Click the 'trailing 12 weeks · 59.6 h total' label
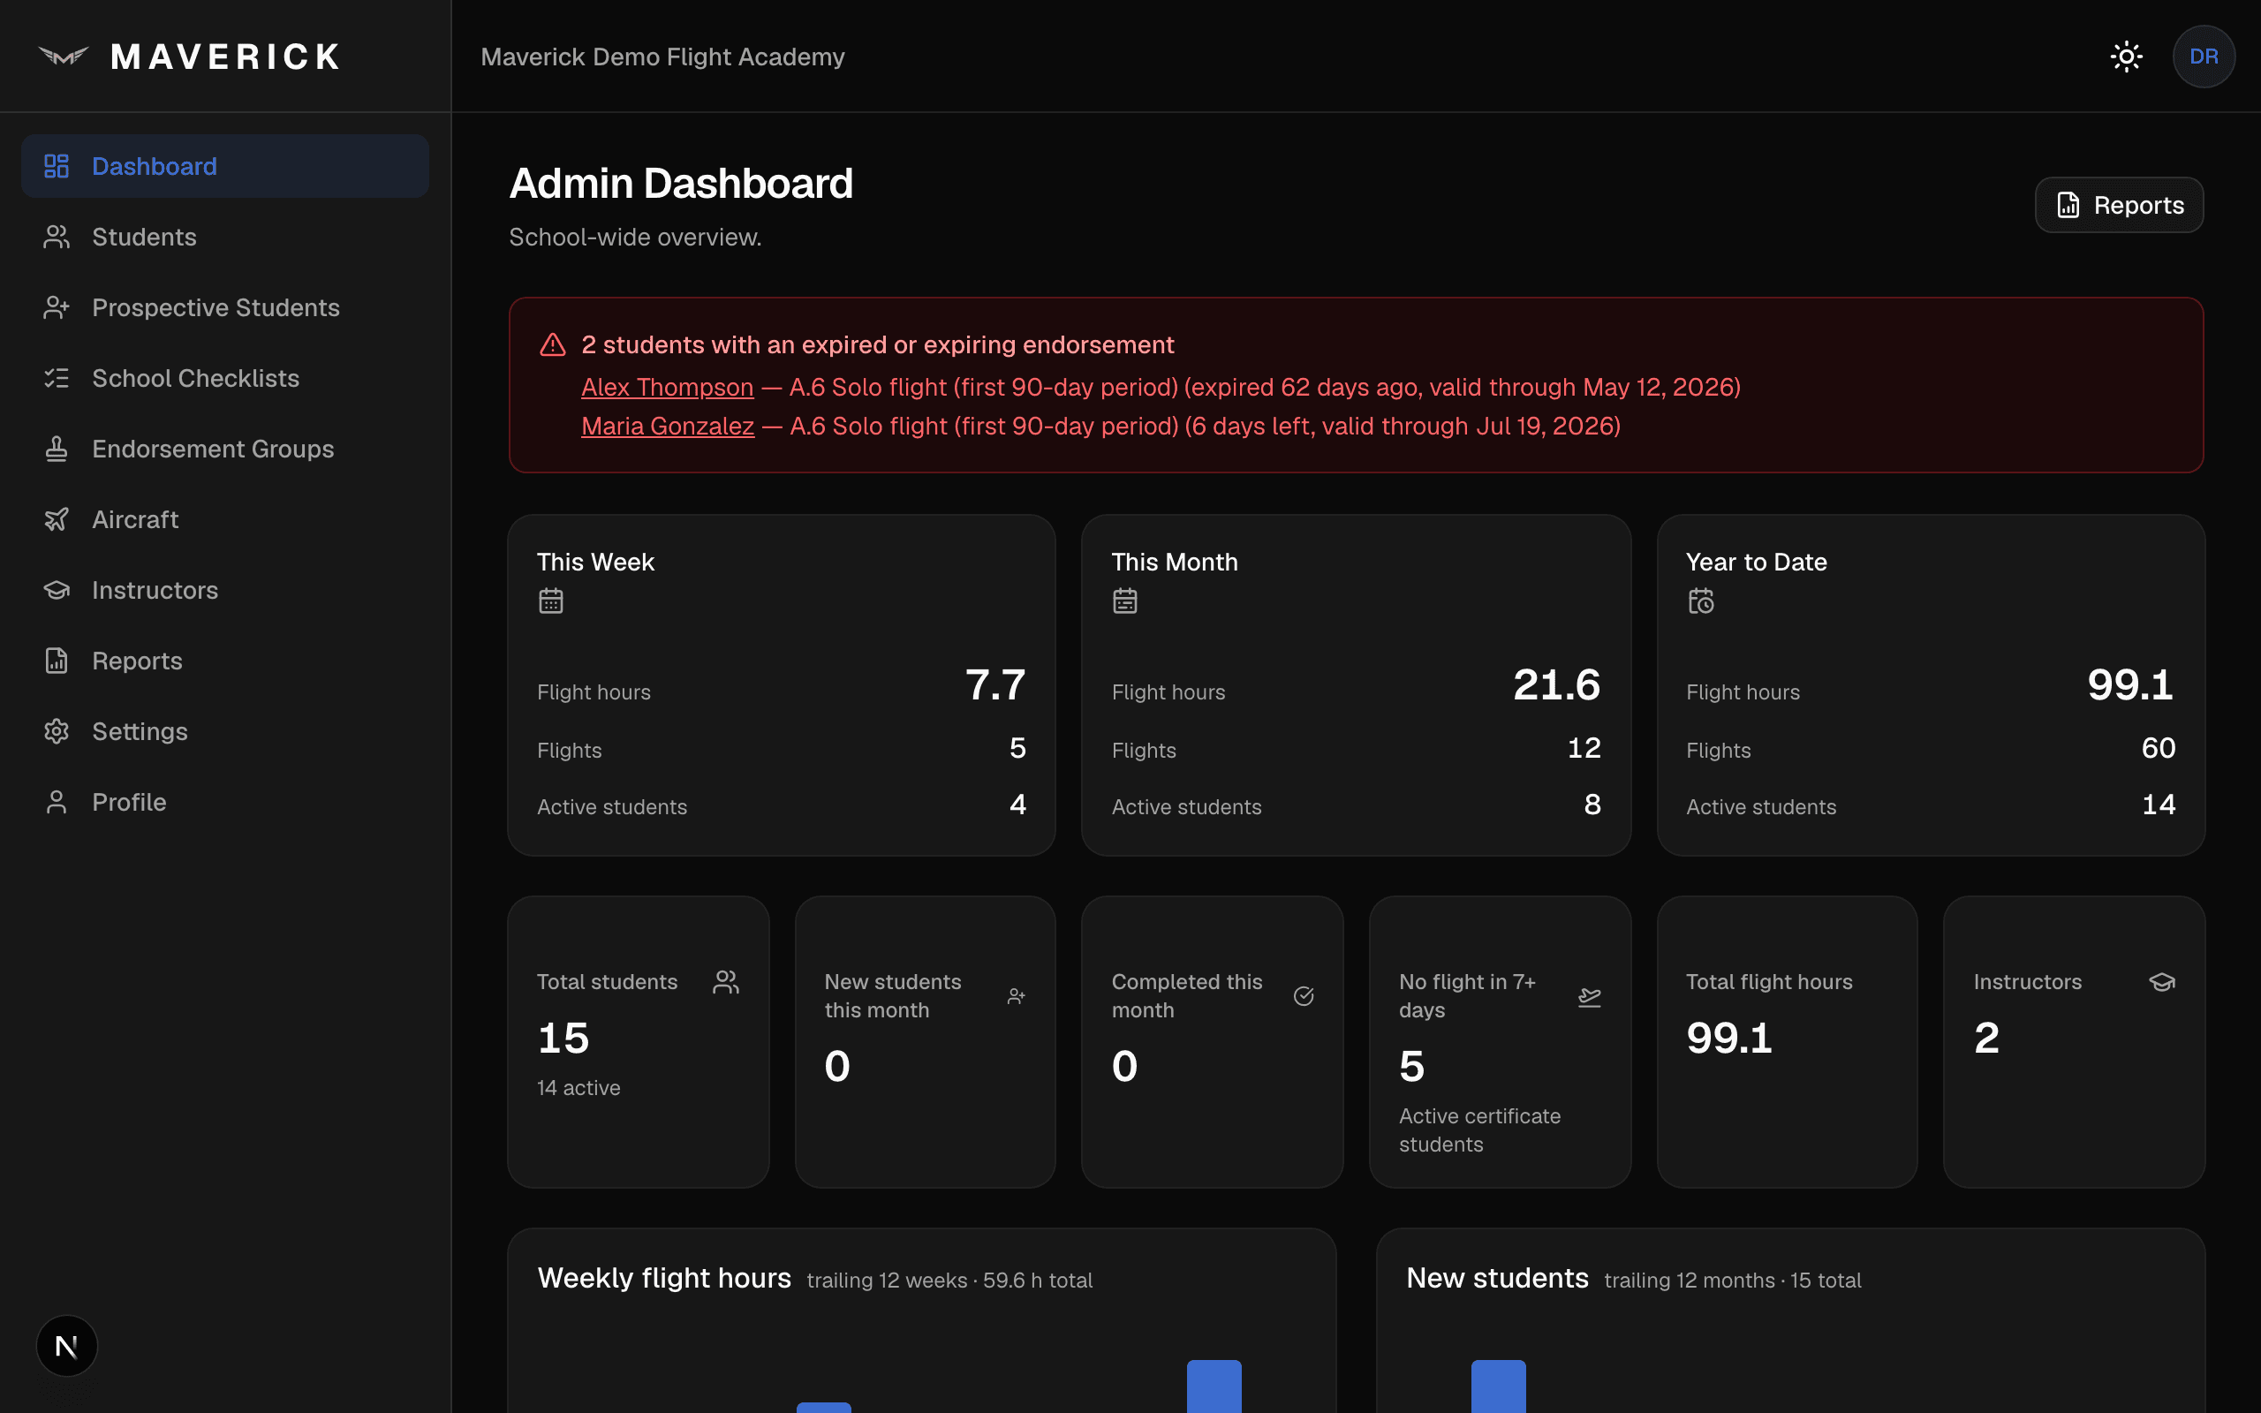Image resolution: width=2261 pixels, height=1413 pixels. 949,1281
